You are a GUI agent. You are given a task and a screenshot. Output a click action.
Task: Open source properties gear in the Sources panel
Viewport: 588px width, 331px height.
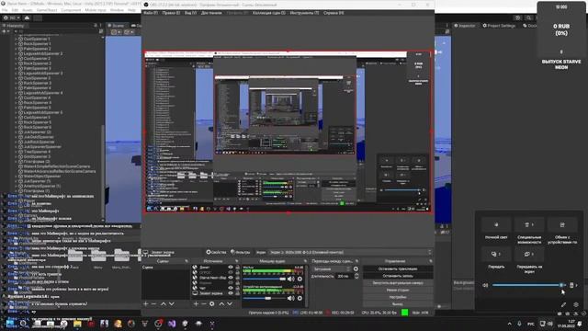point(212,303)
